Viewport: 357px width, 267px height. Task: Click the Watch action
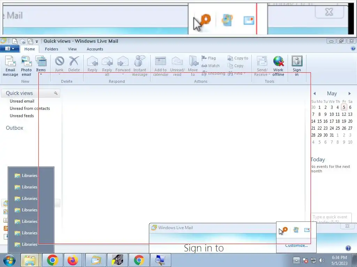point(210,66)
